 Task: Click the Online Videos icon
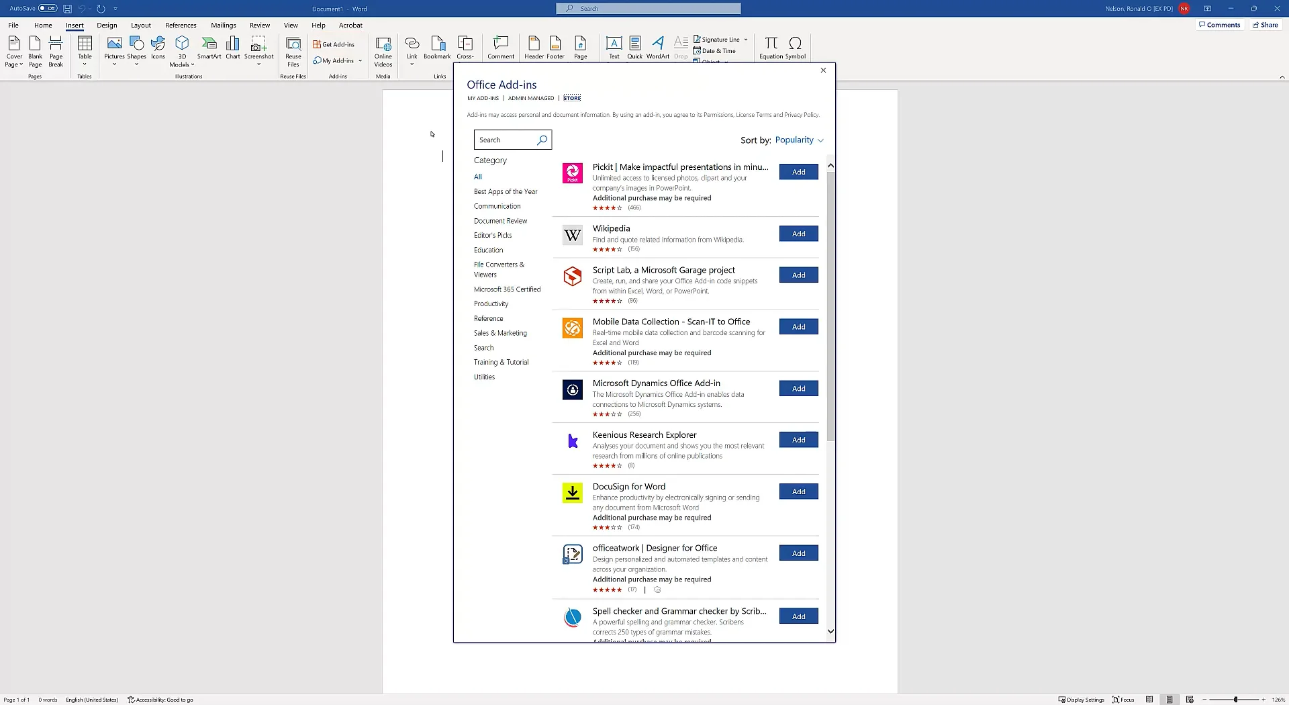383,52
